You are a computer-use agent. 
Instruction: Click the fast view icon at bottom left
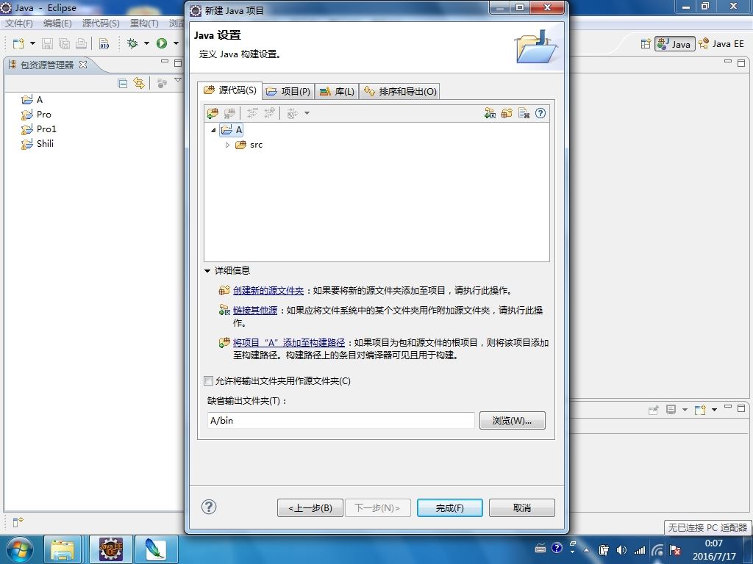click(18, 522)
